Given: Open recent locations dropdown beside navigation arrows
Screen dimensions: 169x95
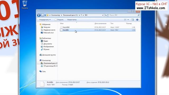Looking at the screenshot, I should pos(45,15).
